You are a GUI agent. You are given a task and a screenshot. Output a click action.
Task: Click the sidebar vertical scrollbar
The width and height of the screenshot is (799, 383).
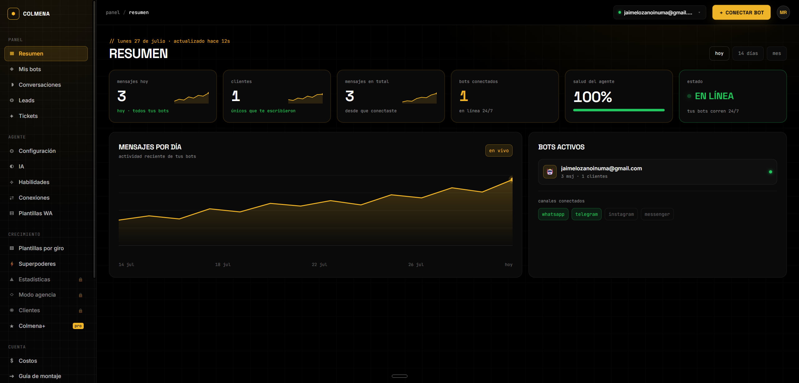pos(94,139)
